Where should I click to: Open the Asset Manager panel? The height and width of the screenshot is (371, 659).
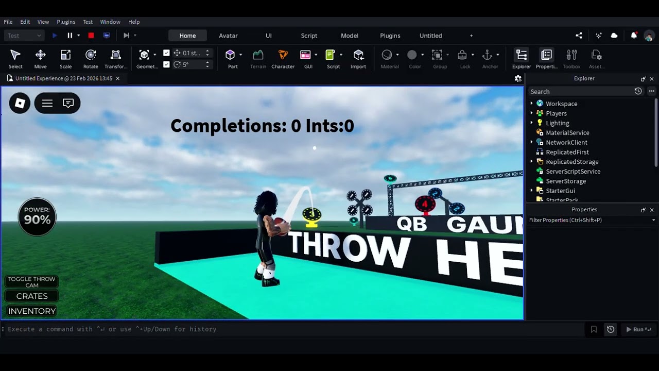pyautogui.click(x=597, y=59)
